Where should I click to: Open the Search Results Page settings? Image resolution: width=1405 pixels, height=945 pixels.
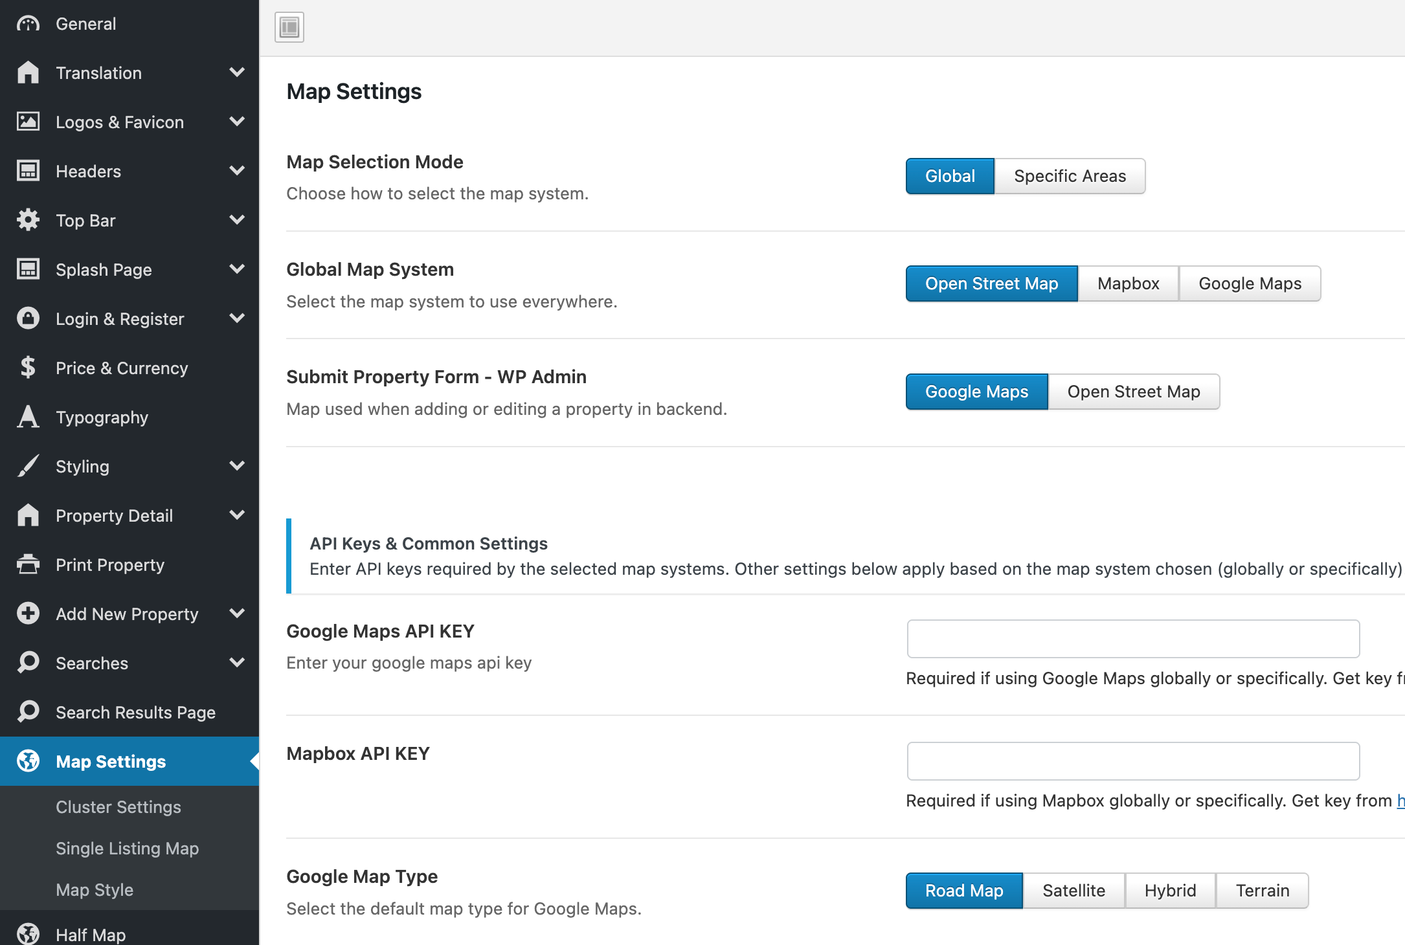coord(135,712)
